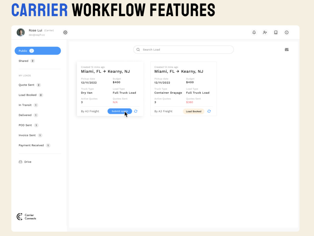Open Load Booked loads
The width and height of the screenshot is (314, 236).
[31, 95]
